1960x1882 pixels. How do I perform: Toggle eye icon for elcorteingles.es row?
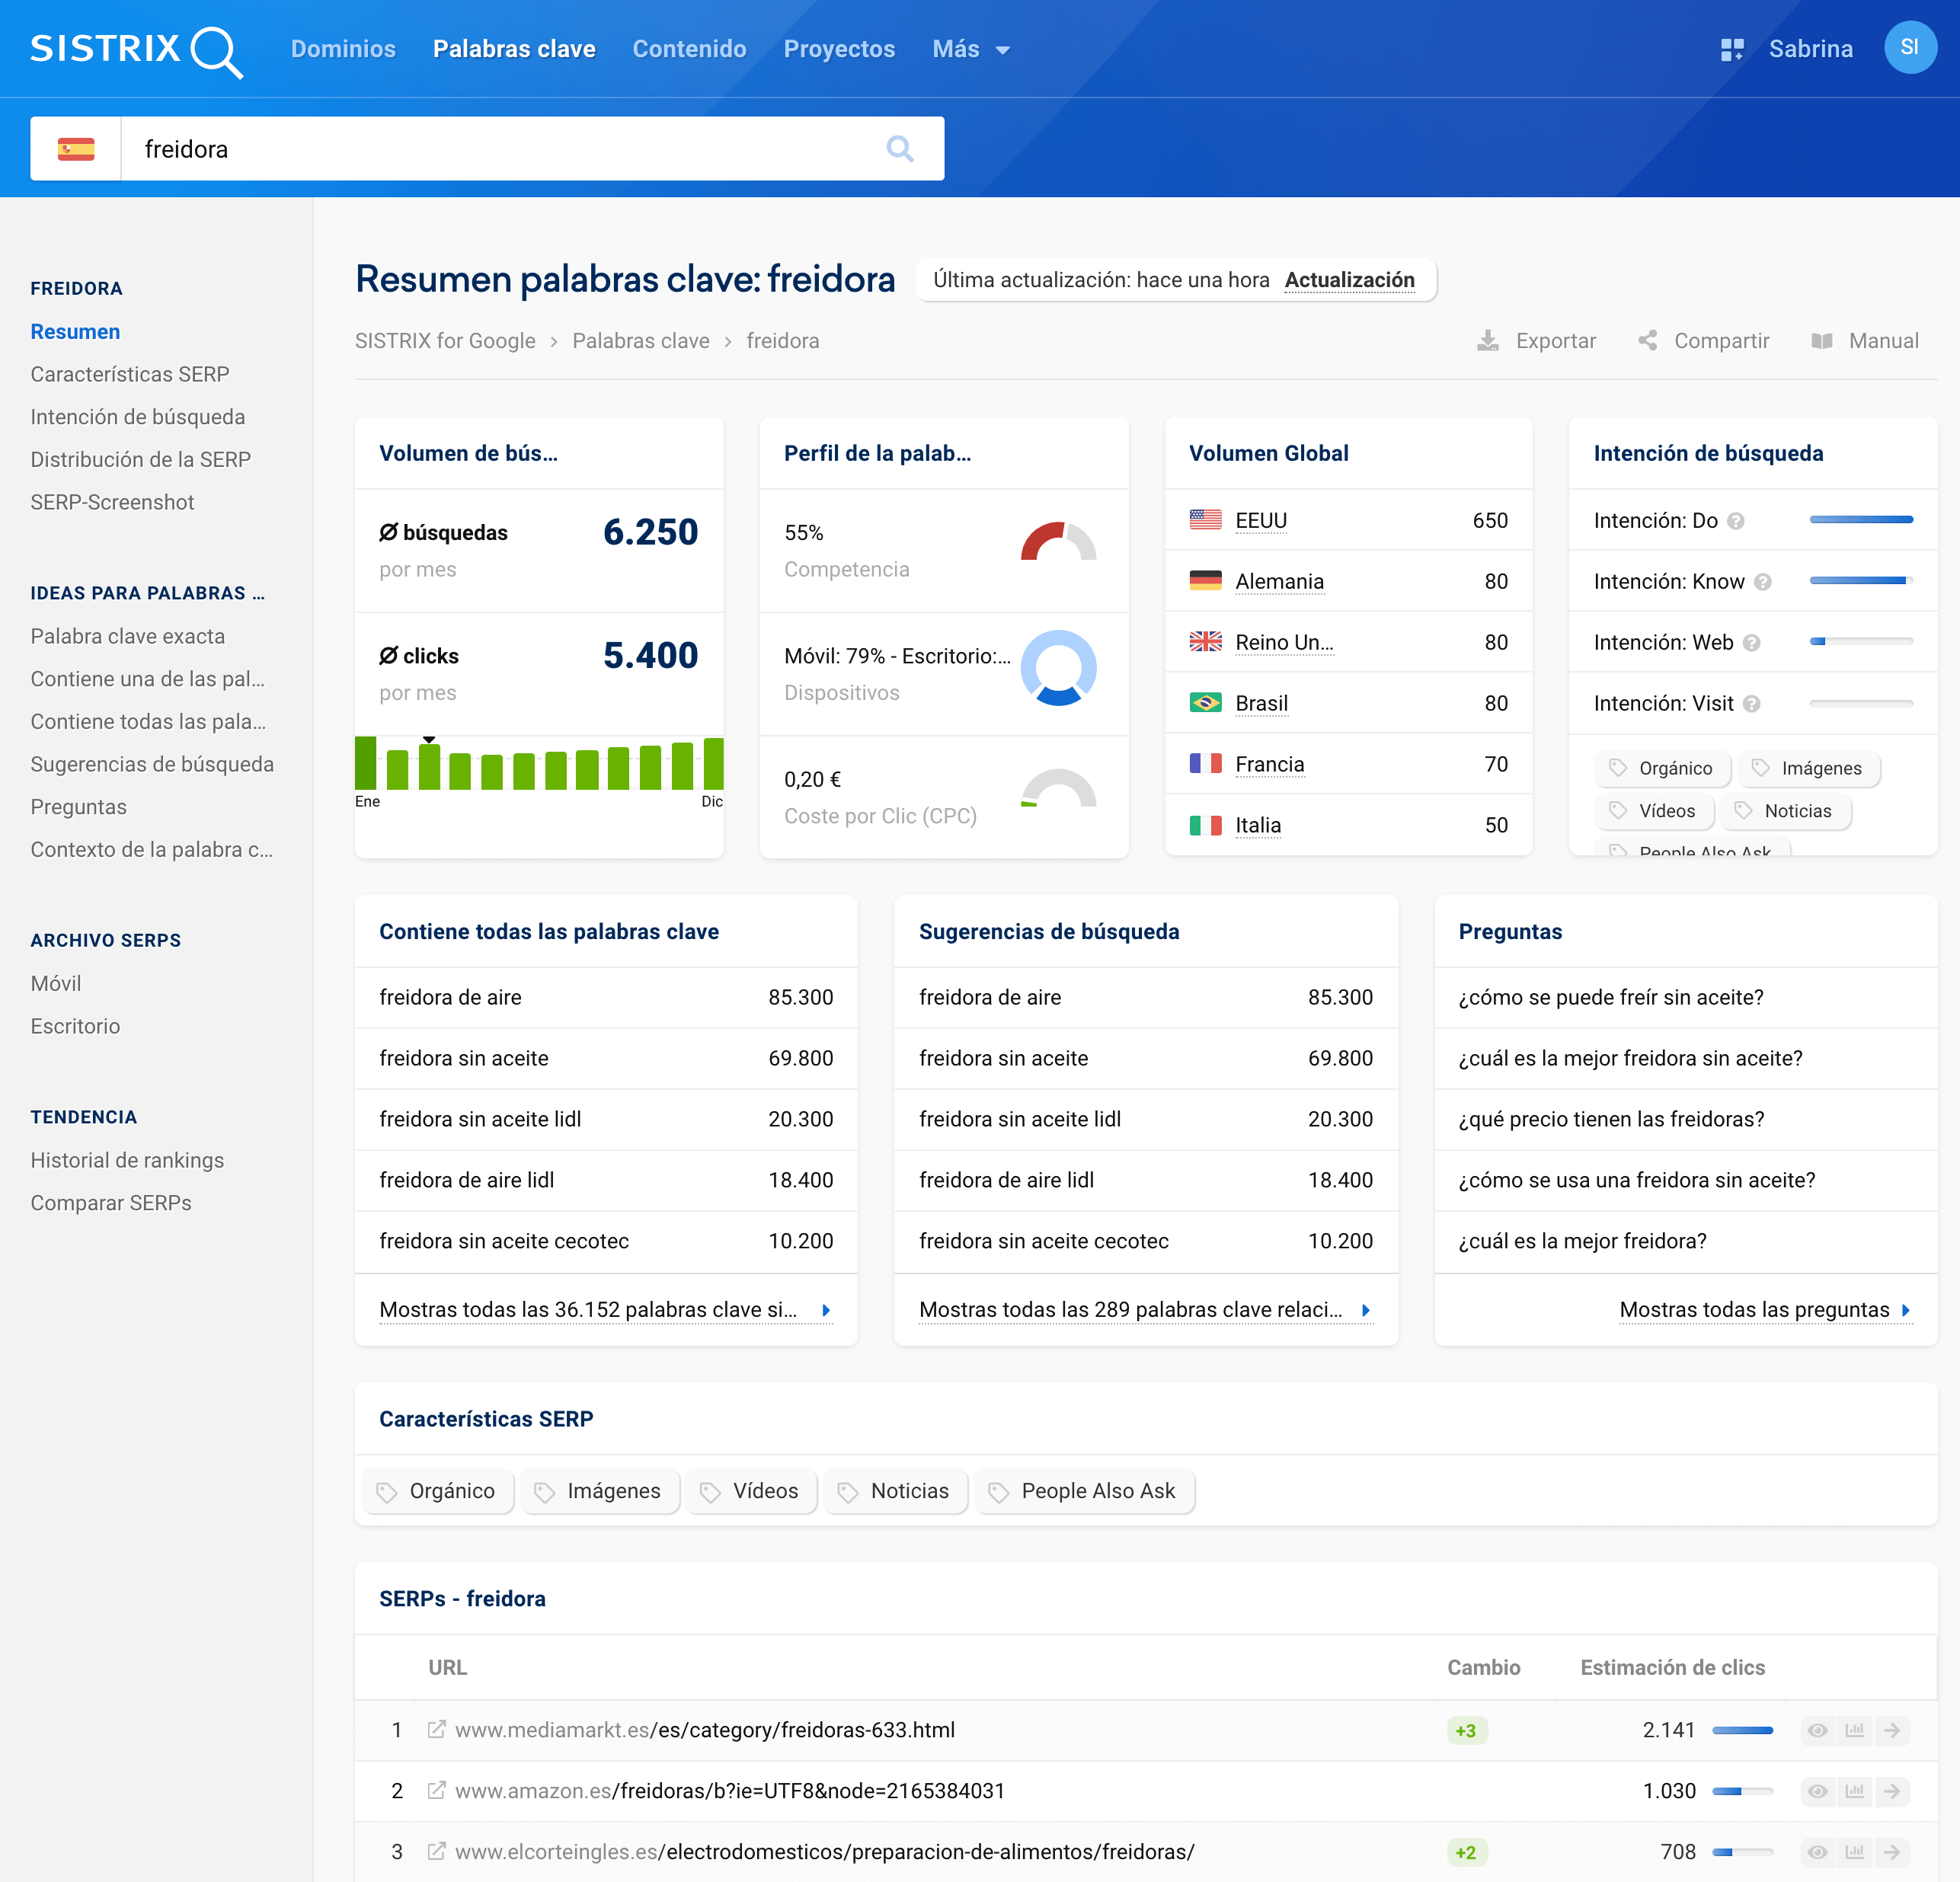(x=1817, y=1852)
